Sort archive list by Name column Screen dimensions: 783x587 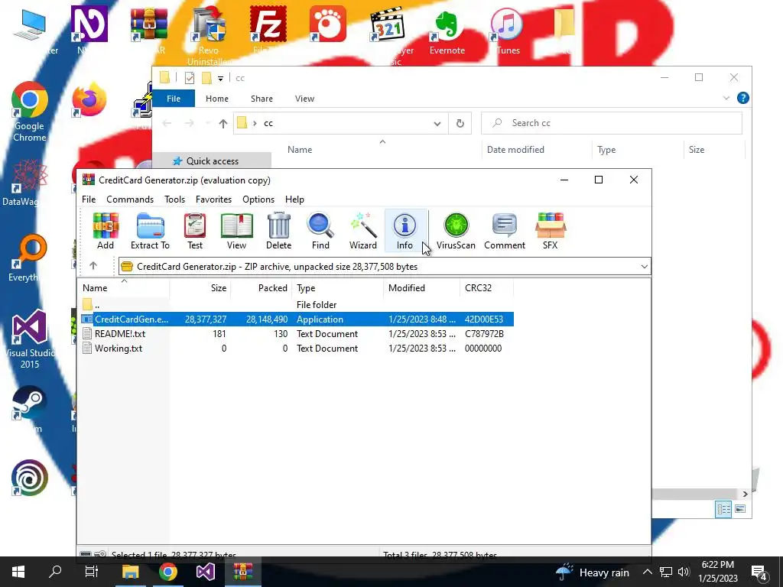point(124,288)
